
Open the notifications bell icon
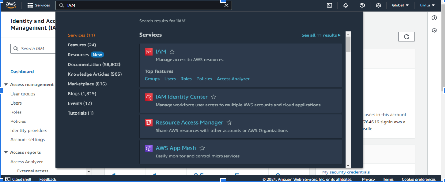[x=346, y=5]
